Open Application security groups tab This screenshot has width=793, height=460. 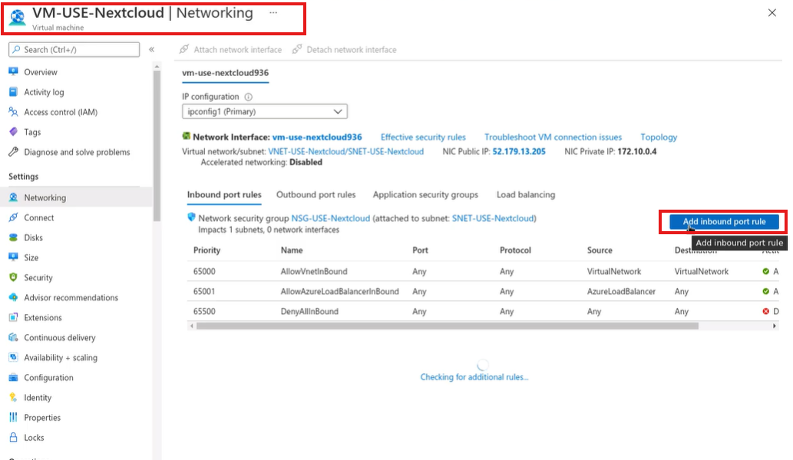point(425,195)
